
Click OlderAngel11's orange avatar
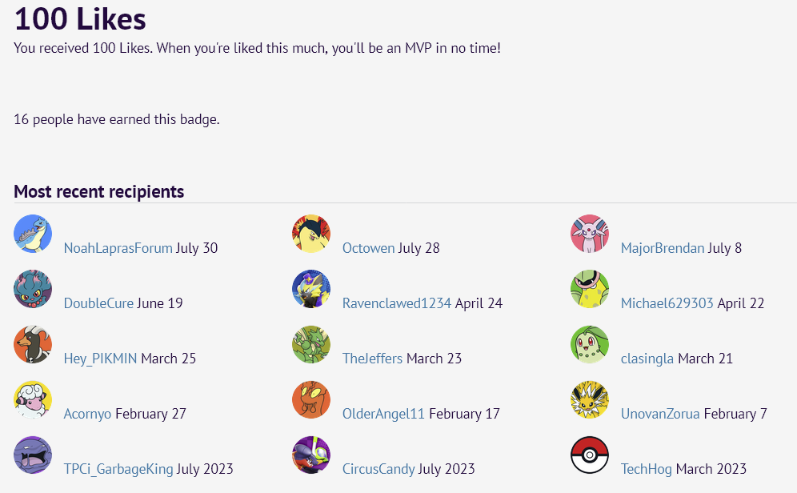(311, 399)
